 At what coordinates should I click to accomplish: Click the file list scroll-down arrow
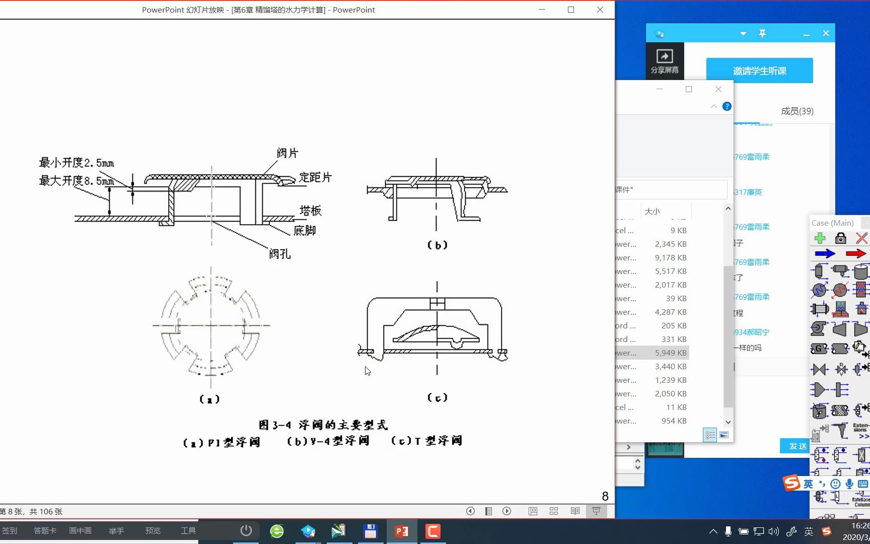pyautogui.click(x=728, y=422)
